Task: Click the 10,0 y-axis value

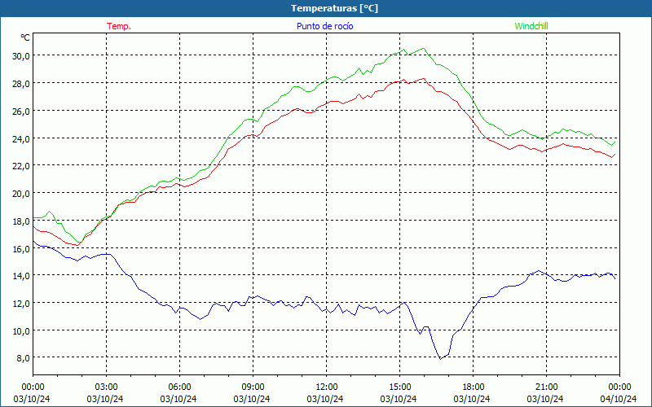Action: pos(21,331)
